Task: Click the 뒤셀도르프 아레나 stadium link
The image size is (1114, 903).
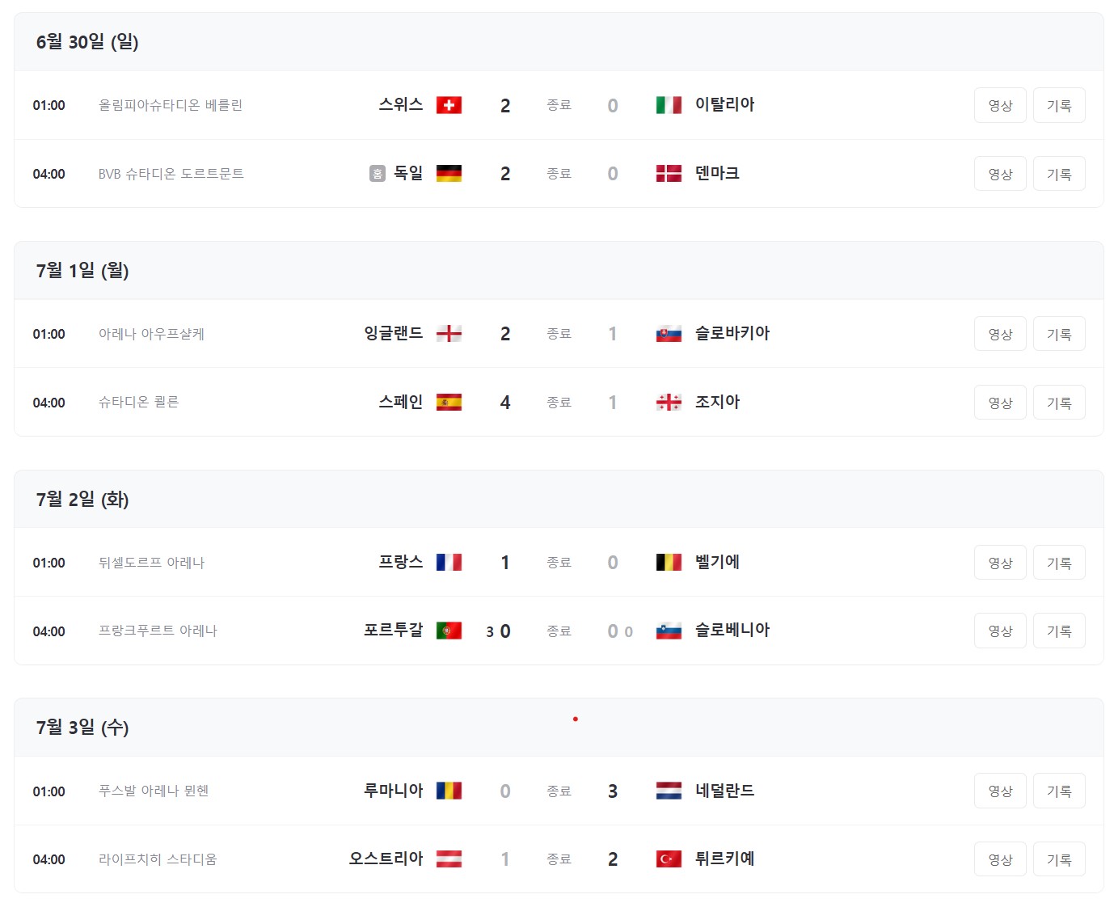Action: click(x=152, y=562)
